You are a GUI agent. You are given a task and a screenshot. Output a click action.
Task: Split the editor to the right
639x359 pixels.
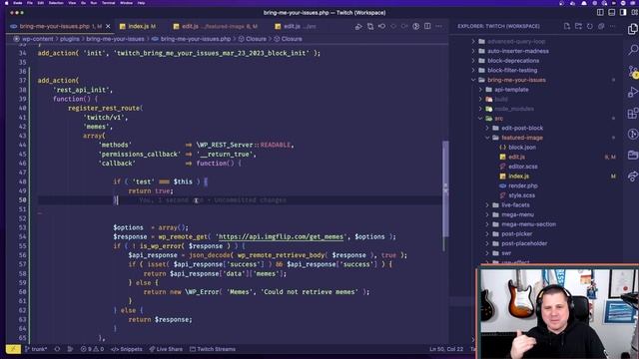(427, 27)
